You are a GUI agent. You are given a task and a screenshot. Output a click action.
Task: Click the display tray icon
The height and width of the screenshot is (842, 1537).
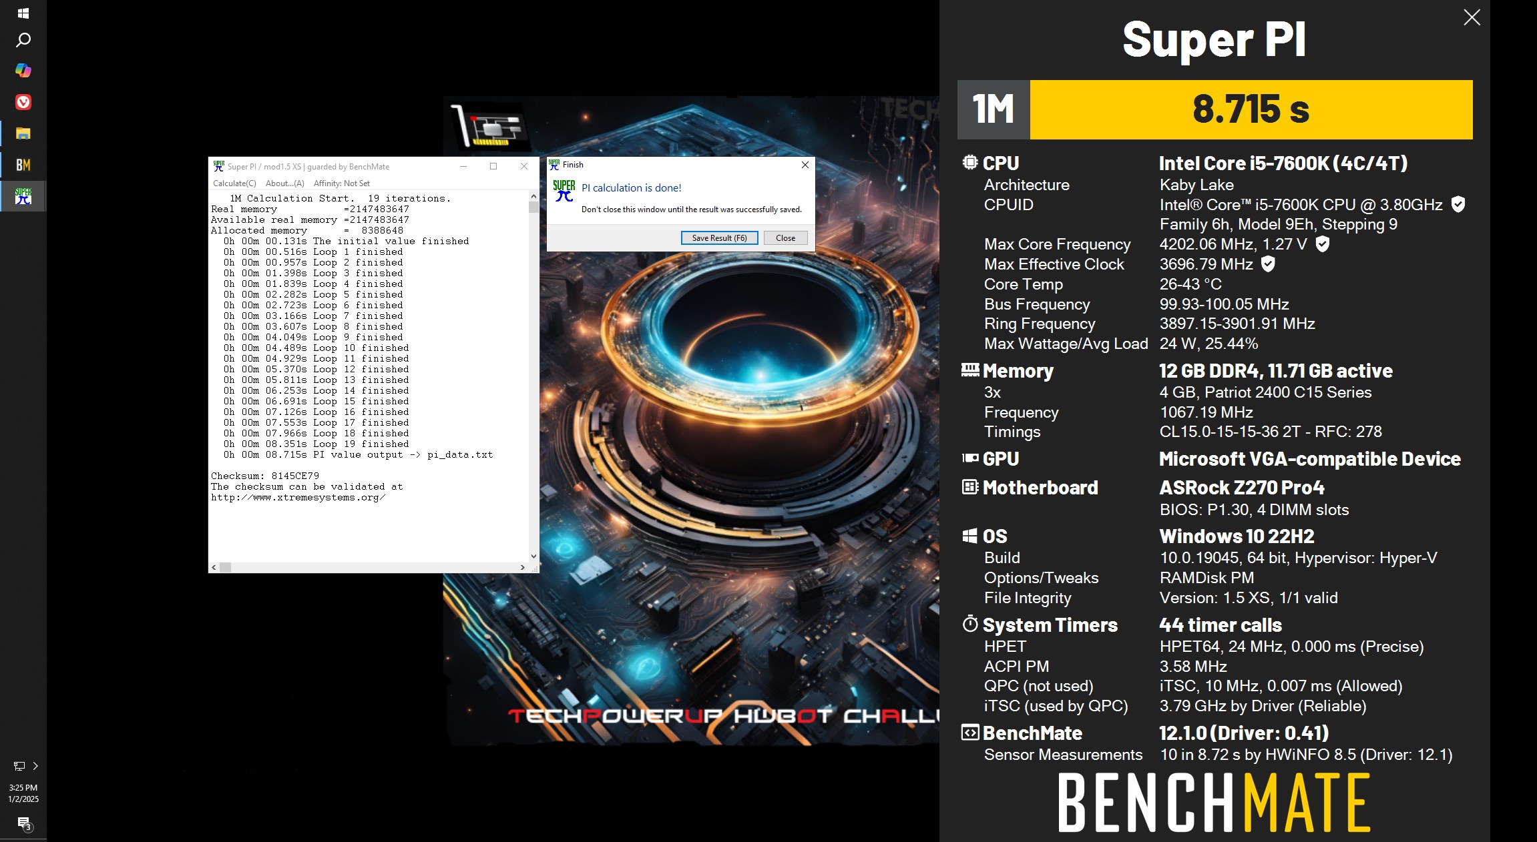click(x=19, y=766)
